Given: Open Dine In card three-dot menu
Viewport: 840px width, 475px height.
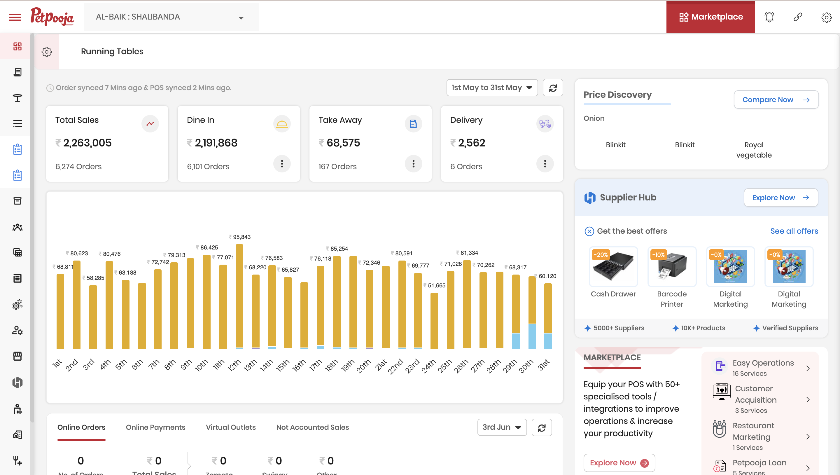Looking at the screenshot, I should coord(282,163).
